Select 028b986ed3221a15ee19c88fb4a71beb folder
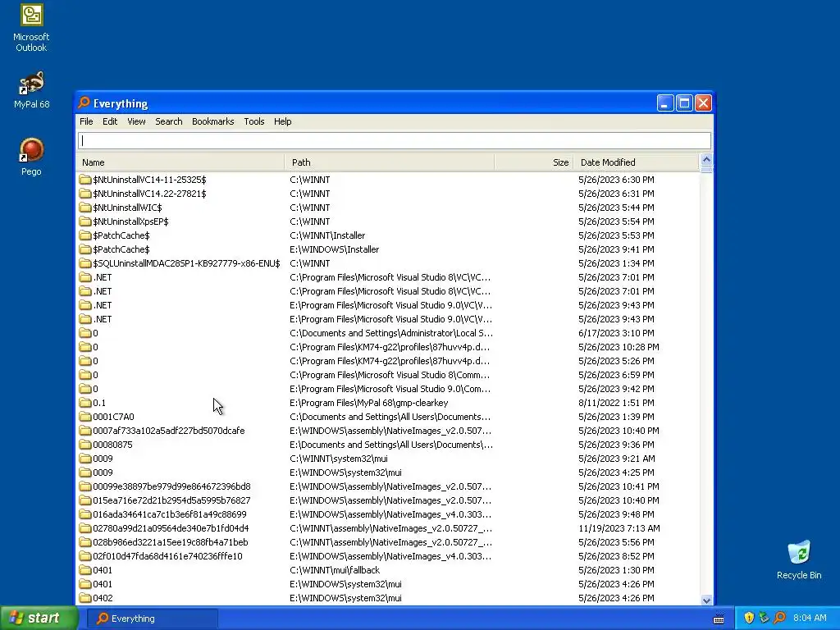Image resolution: width=840 pixels, height=630 pixels. point(170,541)
